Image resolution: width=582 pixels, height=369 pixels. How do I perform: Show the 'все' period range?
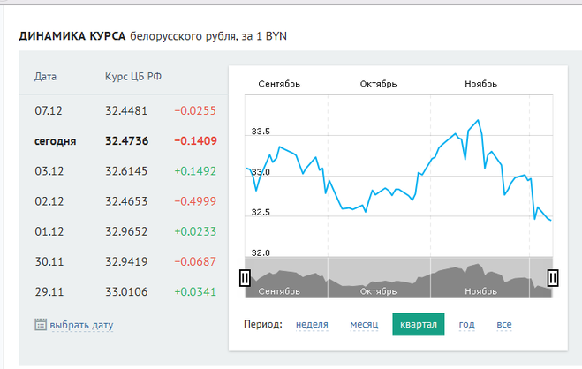pyautogui.click(x=503, y=325)
